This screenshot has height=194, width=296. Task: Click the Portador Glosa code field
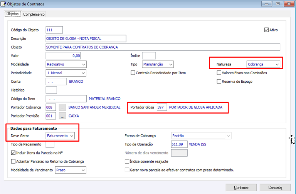(x=162, y=107)
